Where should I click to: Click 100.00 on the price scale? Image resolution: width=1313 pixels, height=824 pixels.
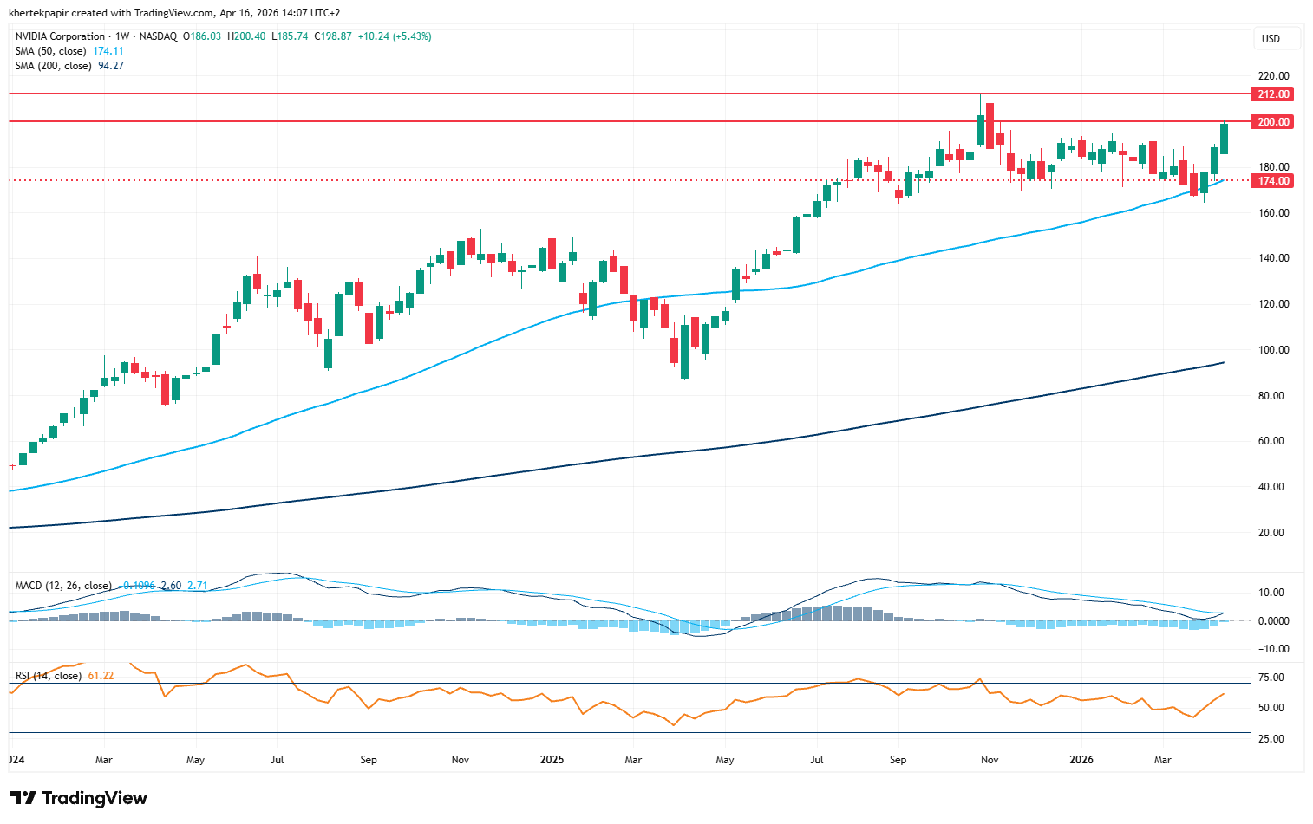point(1272,350)
